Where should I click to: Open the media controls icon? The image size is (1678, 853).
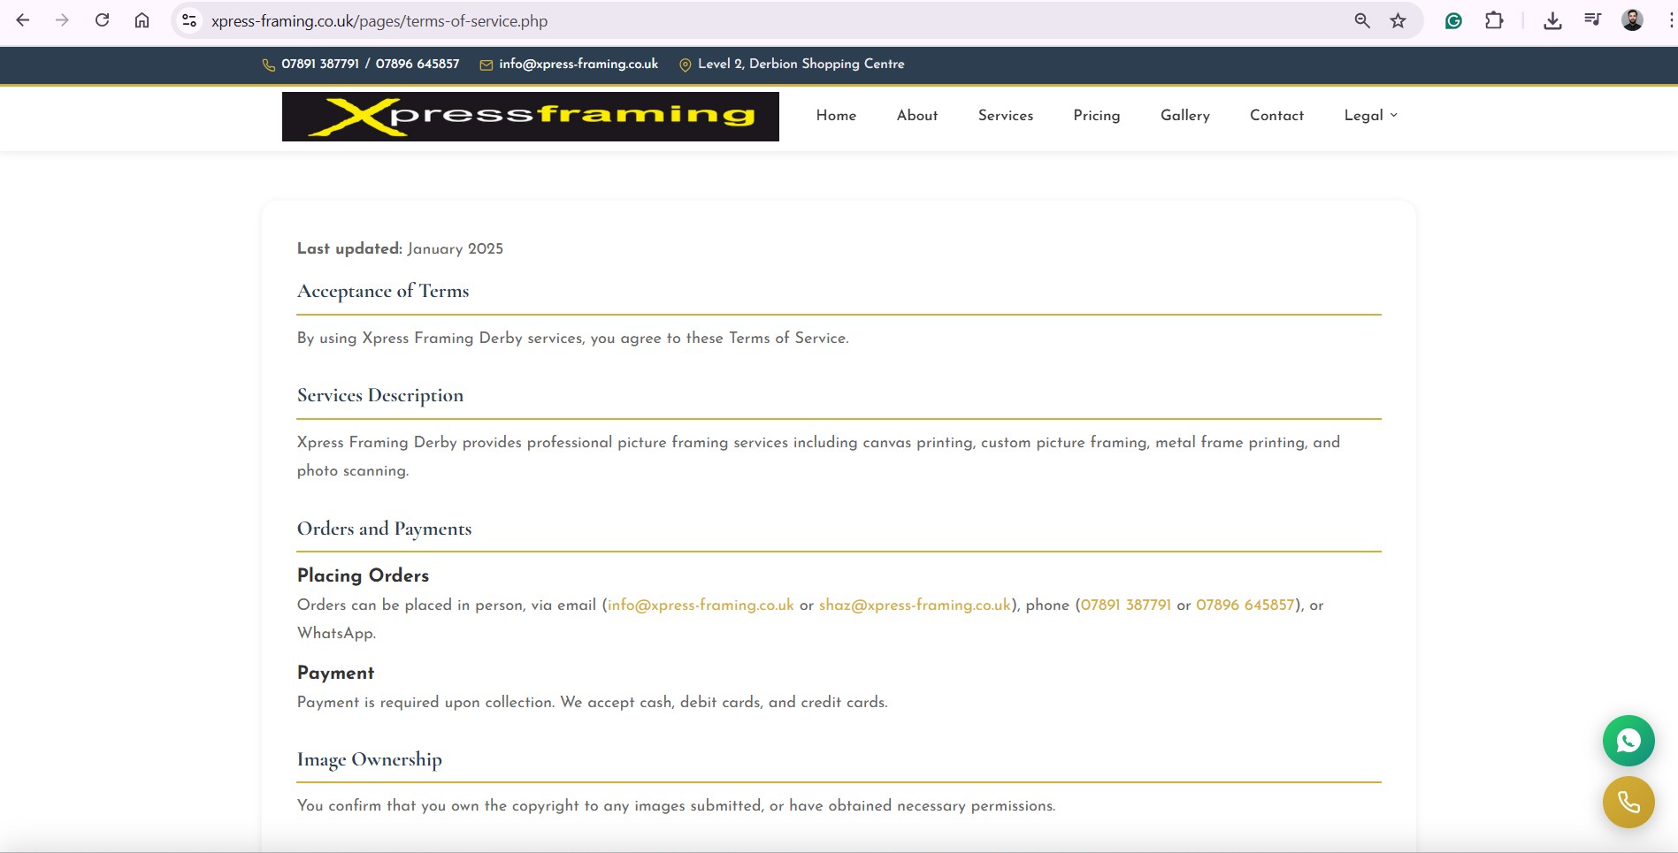click(x=1592, y=20)
